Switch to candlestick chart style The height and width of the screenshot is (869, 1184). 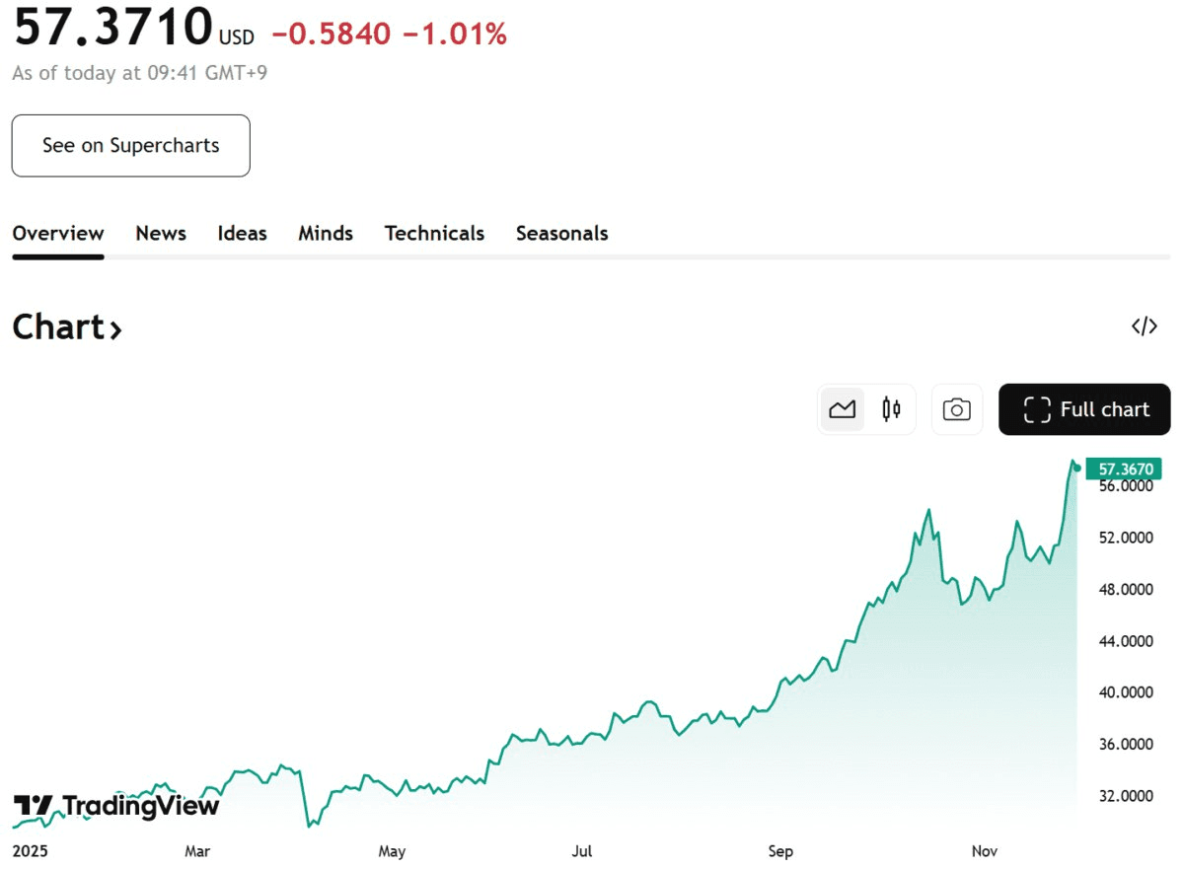pos(891,409)
